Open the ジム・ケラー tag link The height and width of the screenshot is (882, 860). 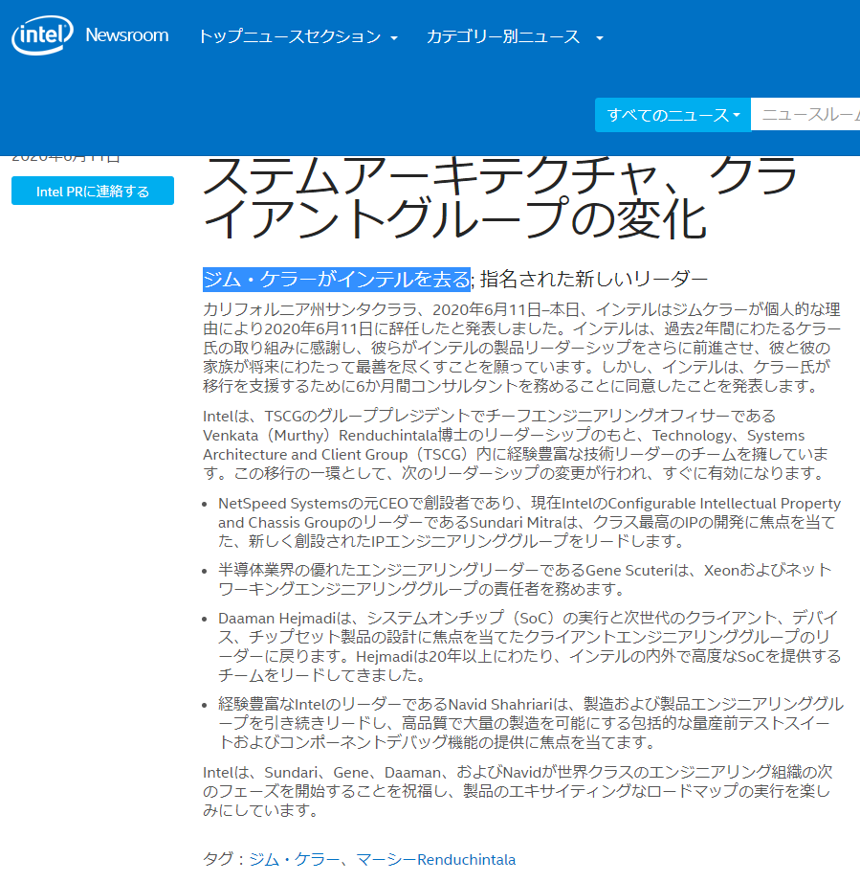click(294, 860)
